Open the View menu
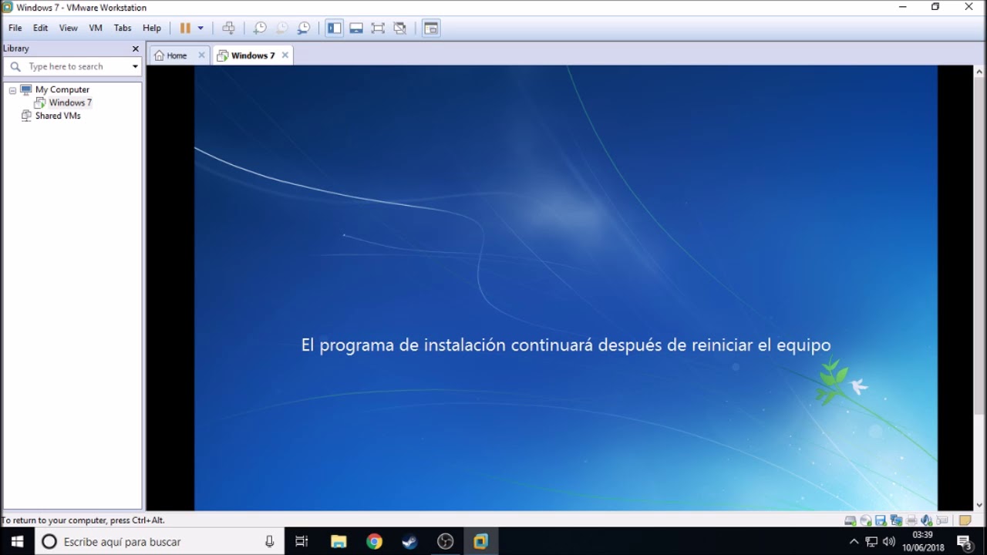The image size is (987, 555). tap(69, 28)
